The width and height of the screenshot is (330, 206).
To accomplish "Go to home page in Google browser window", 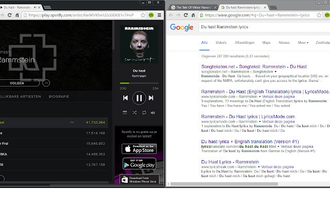I will tap(193, 15).
